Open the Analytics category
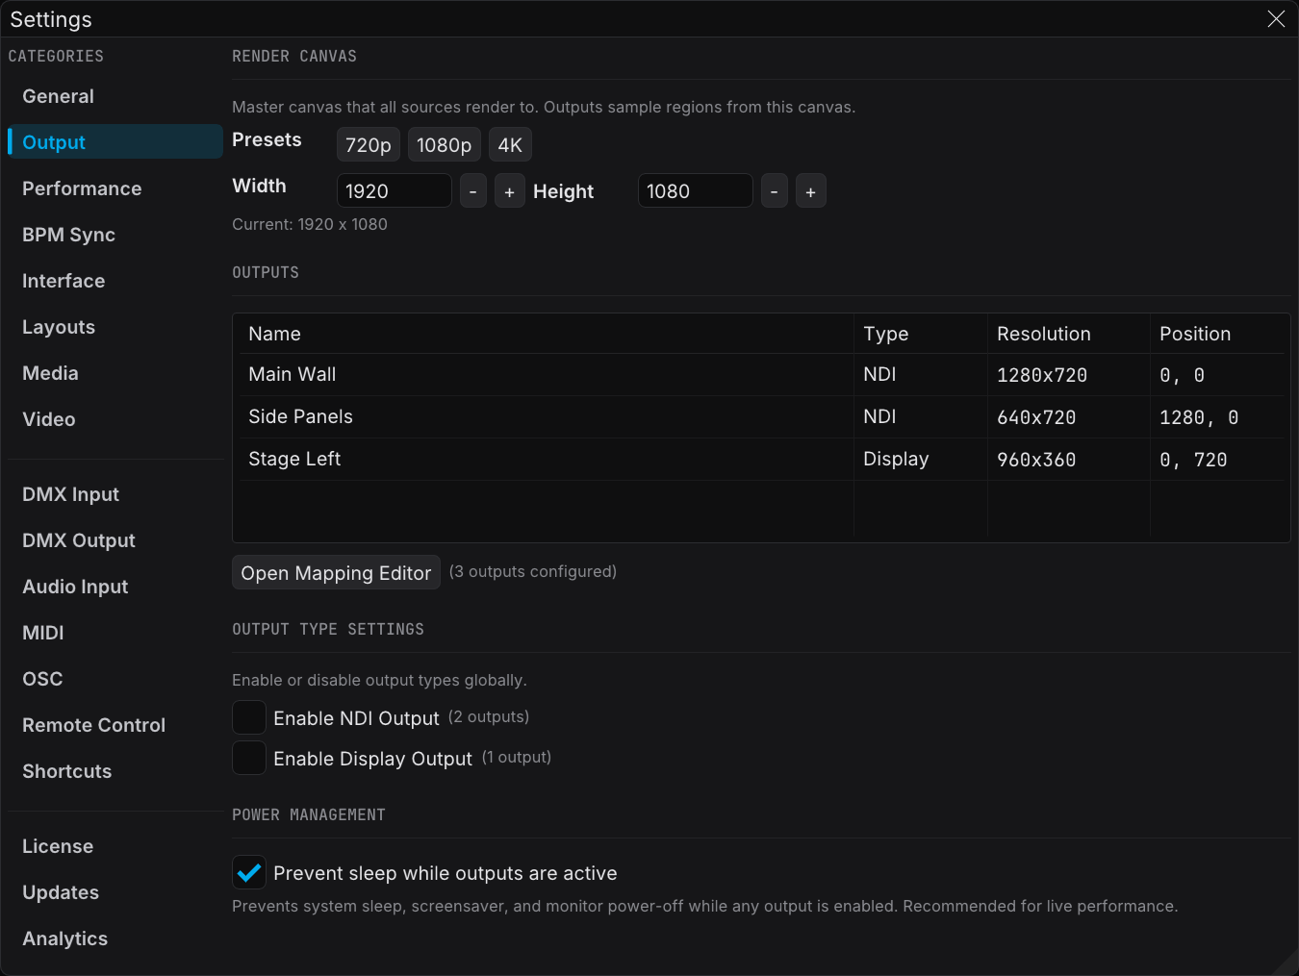This screenshot has width=1299, height=976. click(x=115, y=938)
